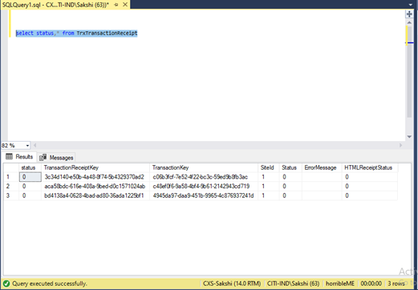Screen dimensions: 418x290
Task: Select the TransactionKey column header
Action: pyautogui.click(x=204, y=167)
